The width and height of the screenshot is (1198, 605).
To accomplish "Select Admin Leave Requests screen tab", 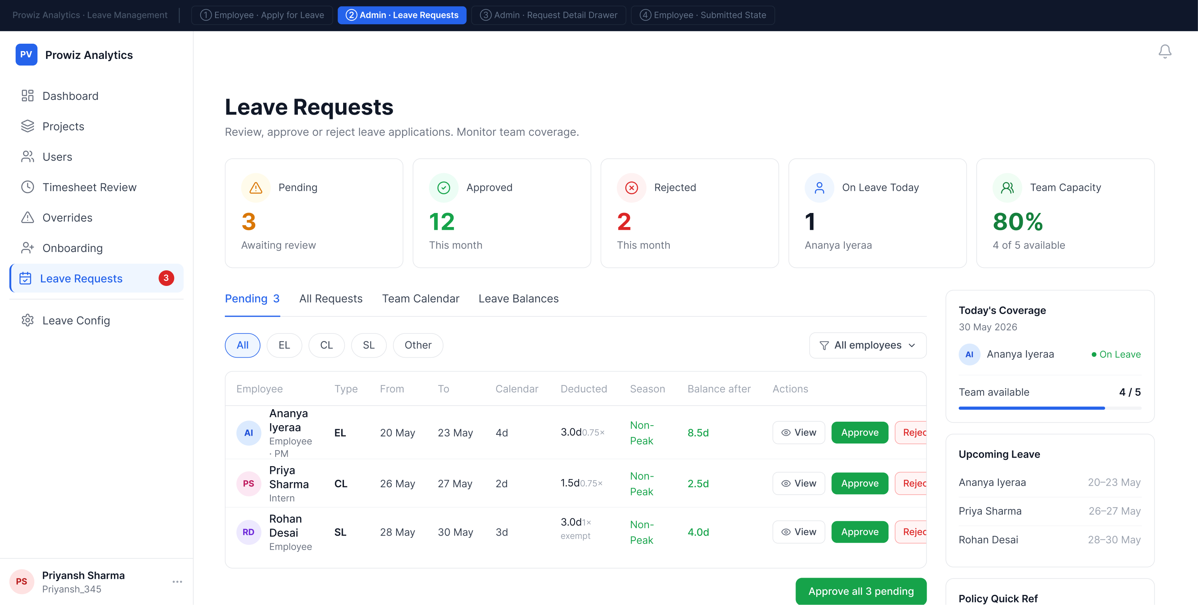I will (x=402, y=15).
